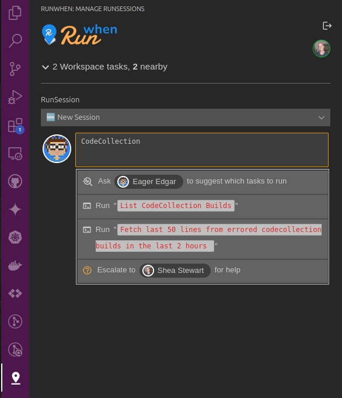Open Source Control branch icon
342x398 pixels.
15,69
